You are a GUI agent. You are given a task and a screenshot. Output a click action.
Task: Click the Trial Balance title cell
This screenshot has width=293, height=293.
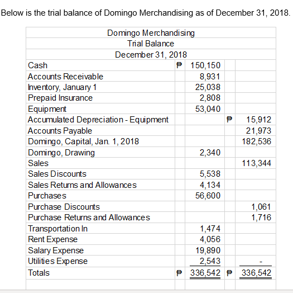point(151,44)
